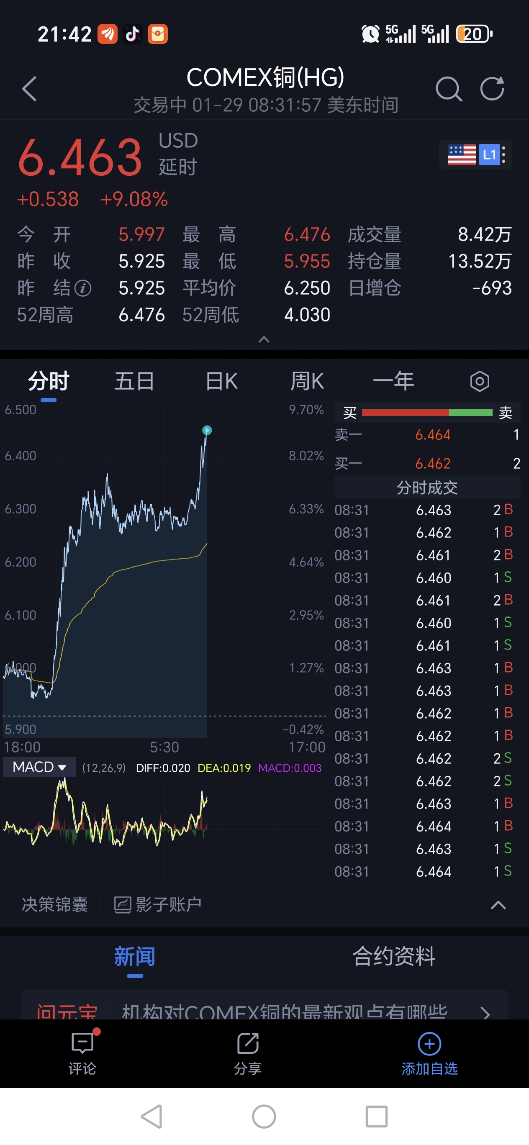529x1145 pixels.
Task: Tap DIFF:0.020 indicator value
Action: click(163, 768)
